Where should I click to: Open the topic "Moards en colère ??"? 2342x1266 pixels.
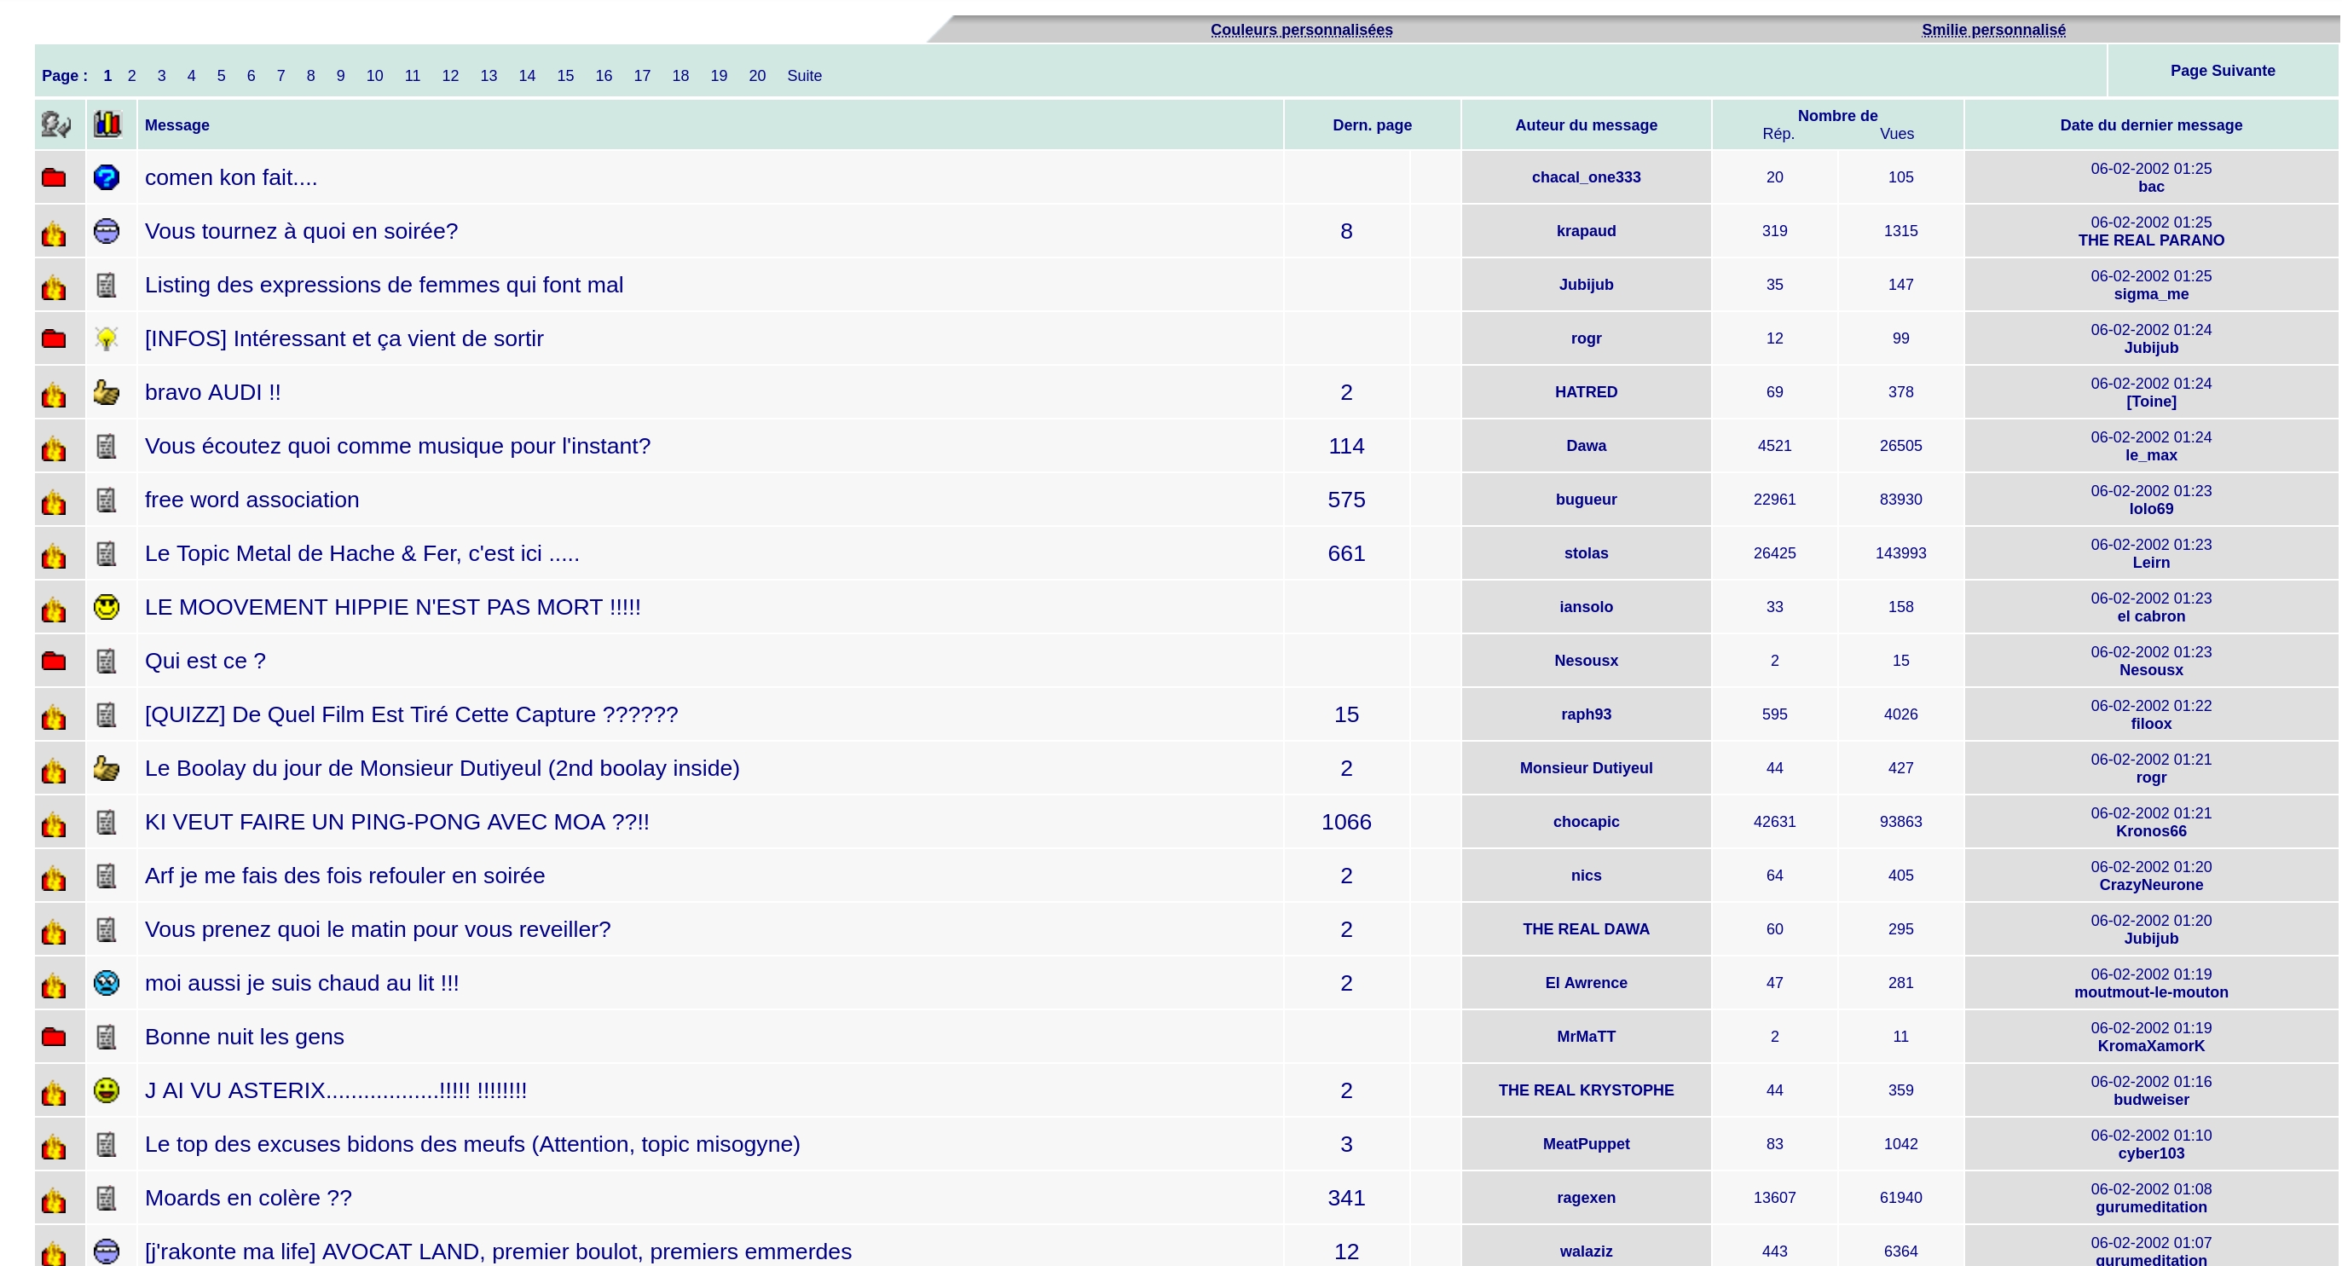(x=248, y=1197)
